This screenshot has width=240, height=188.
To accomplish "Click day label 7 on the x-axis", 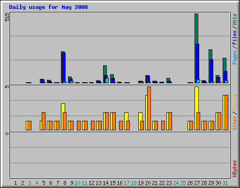I will coord(58,183).
